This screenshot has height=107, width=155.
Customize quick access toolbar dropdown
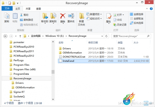[18, 3]
